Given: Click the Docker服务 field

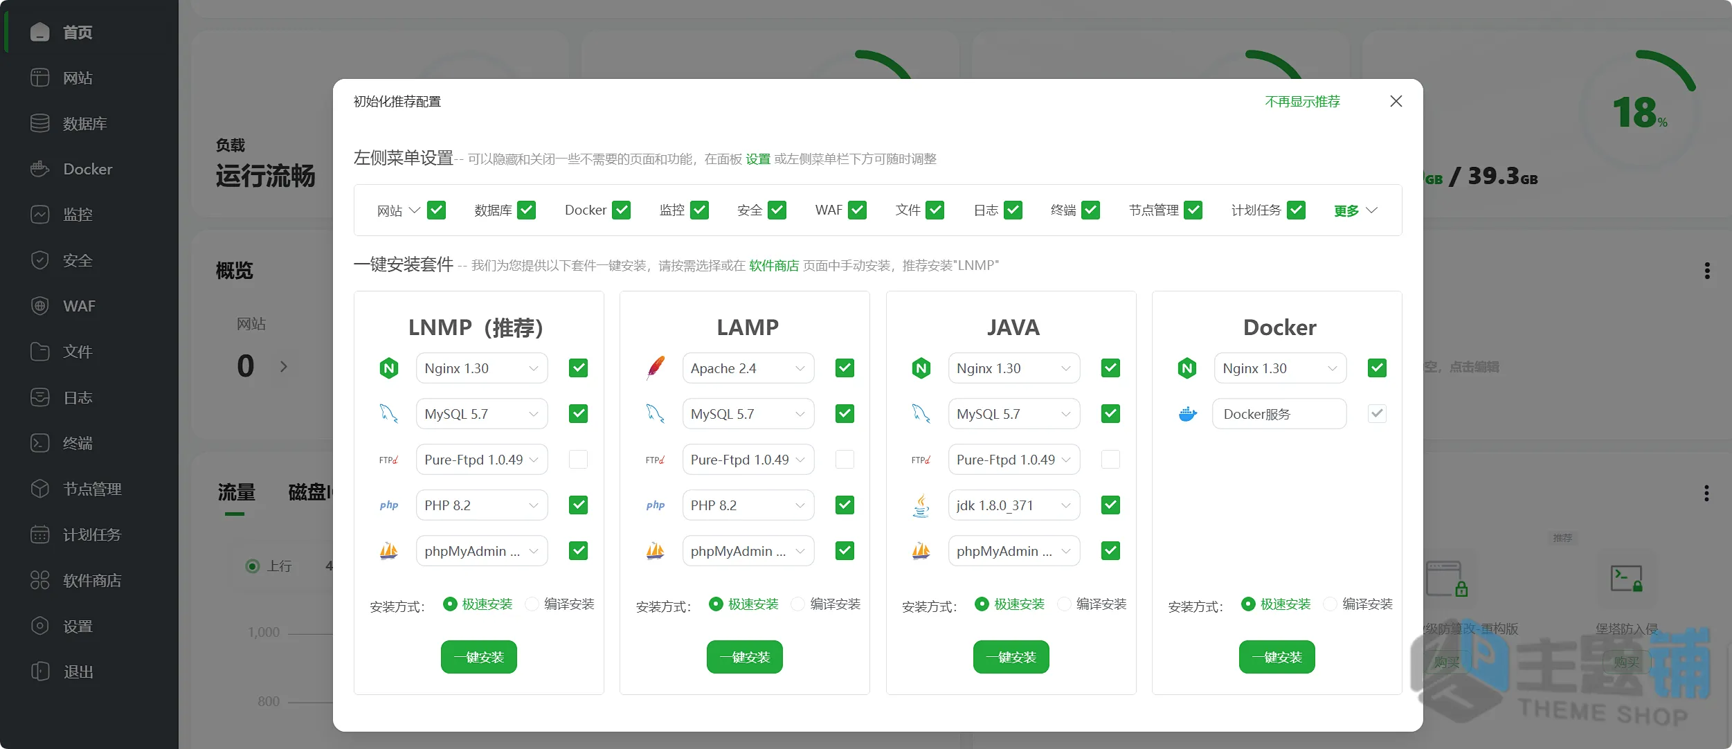Looking at the screenshot, I should click(x=1279, y=414).
